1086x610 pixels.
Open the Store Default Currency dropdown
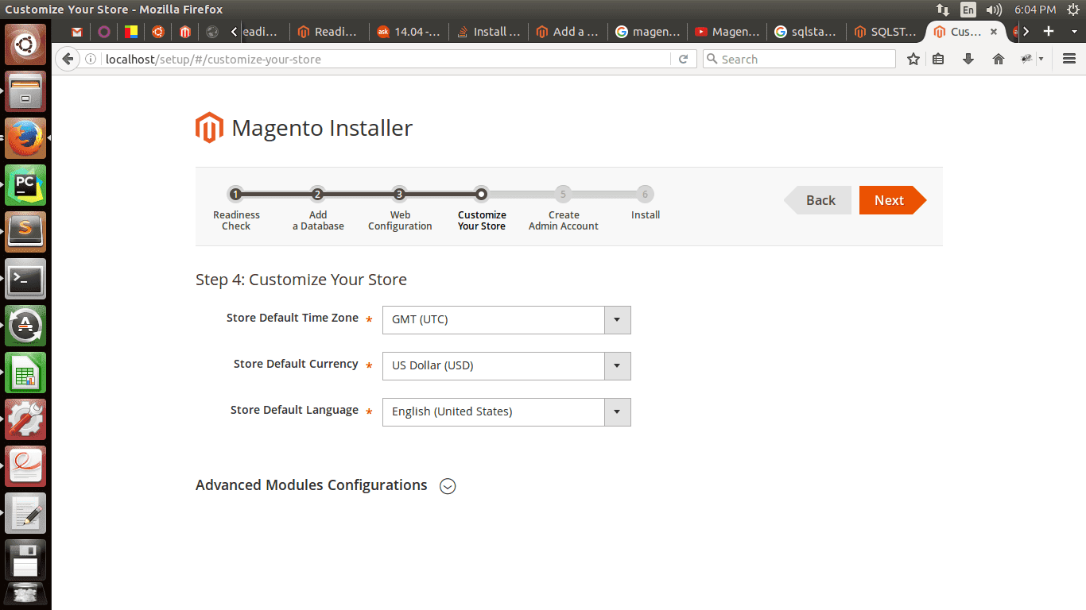(x=506, y=366)
